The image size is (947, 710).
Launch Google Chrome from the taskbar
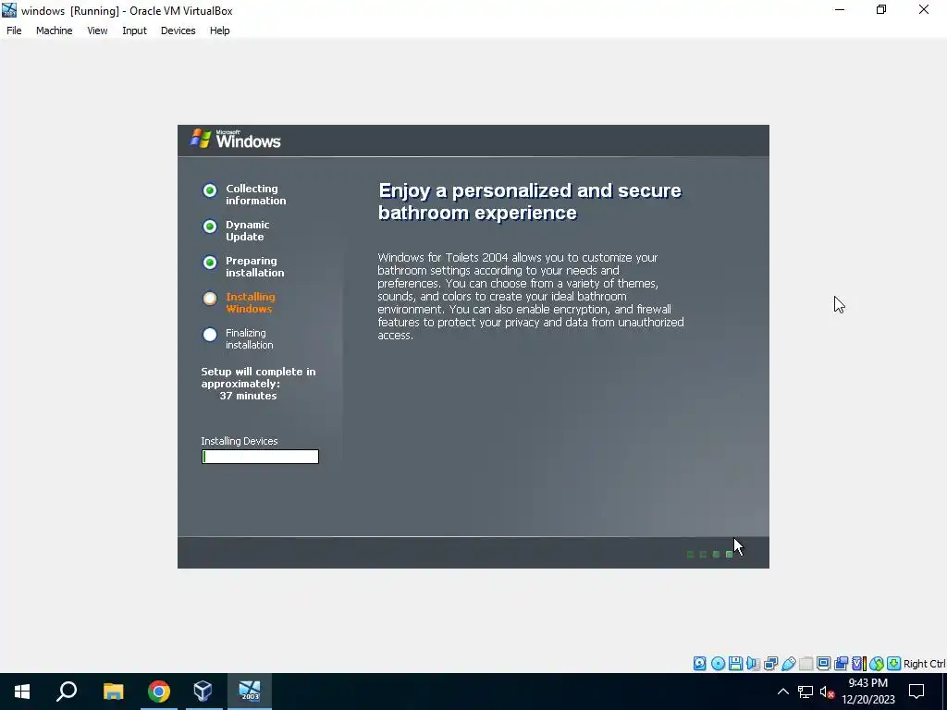(x=159, y=692)
